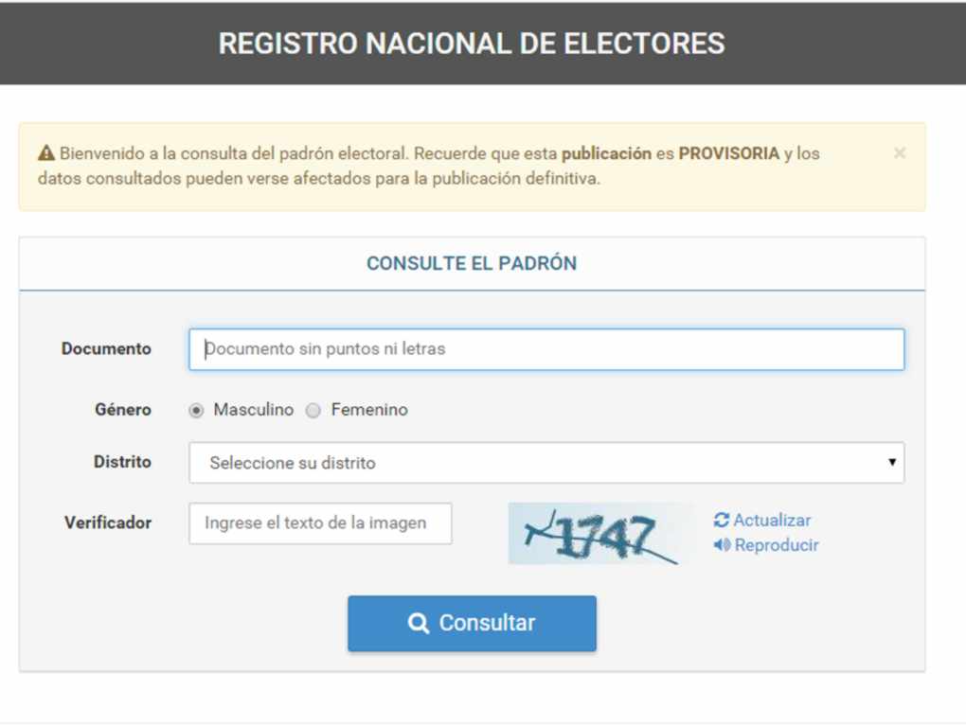The width and height of the screenshot is (966, 726).
Task: Click the Registro Nacional de Electores header
Action: 472,43
